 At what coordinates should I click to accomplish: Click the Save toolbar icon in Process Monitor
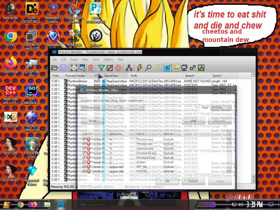click(x=63, y=68)
